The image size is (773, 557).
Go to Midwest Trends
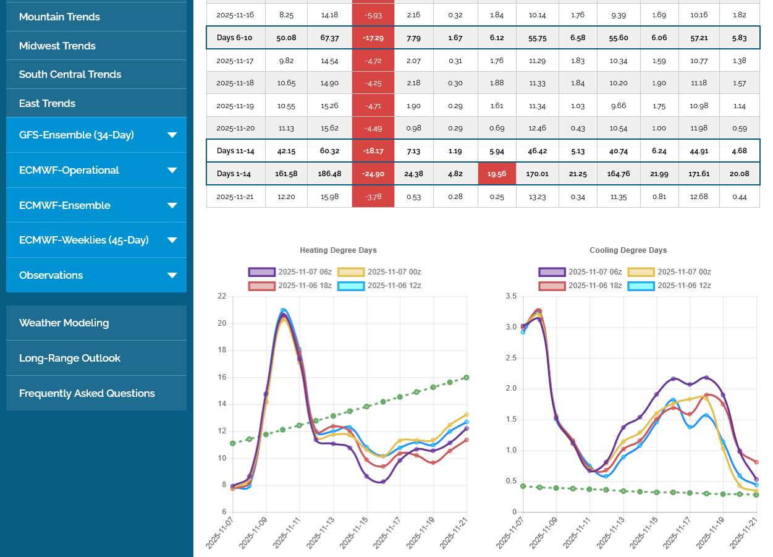click(57, 46)
